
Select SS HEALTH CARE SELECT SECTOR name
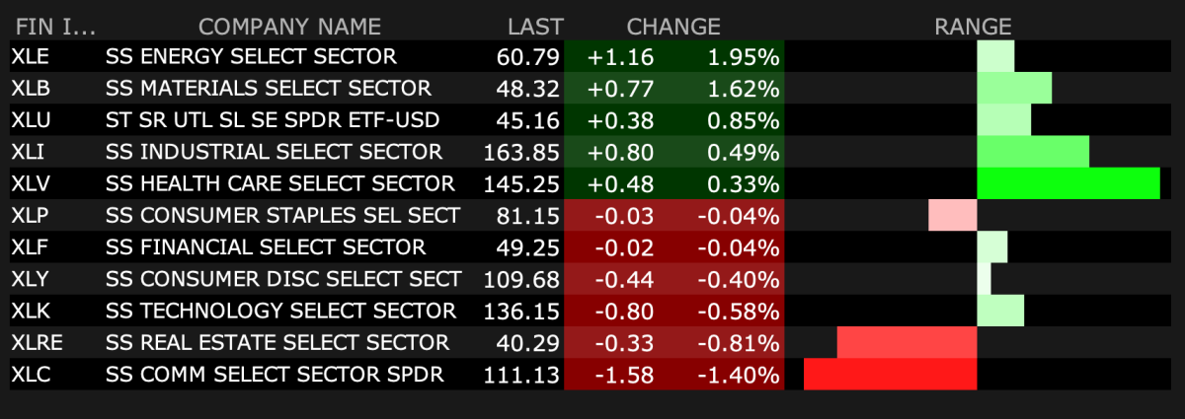pyautogui.click(x=280, y=184)
